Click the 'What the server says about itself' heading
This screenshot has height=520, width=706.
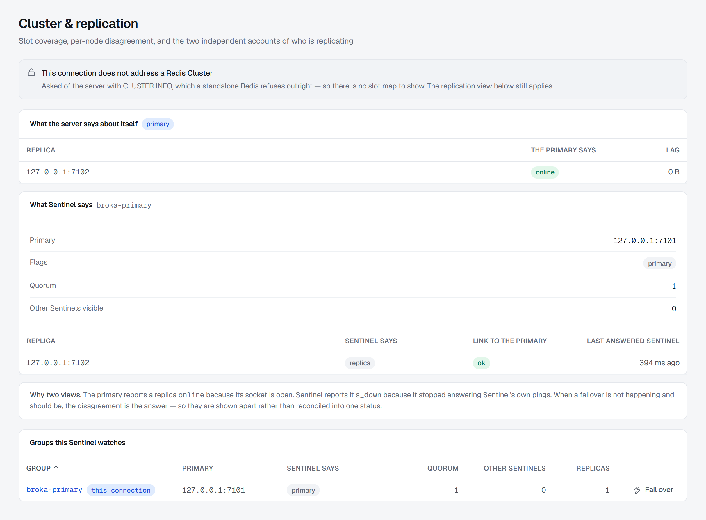(x=84, y=124)
